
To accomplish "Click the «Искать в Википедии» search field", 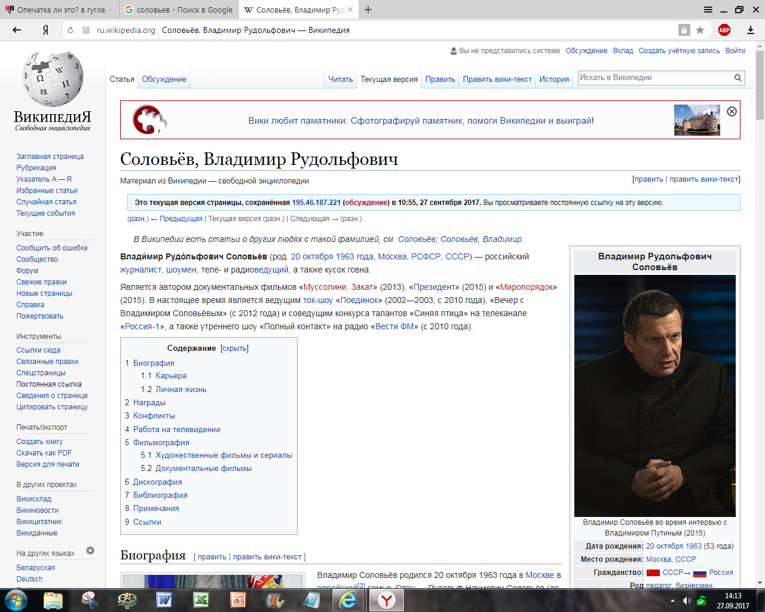I will [655, 78].
